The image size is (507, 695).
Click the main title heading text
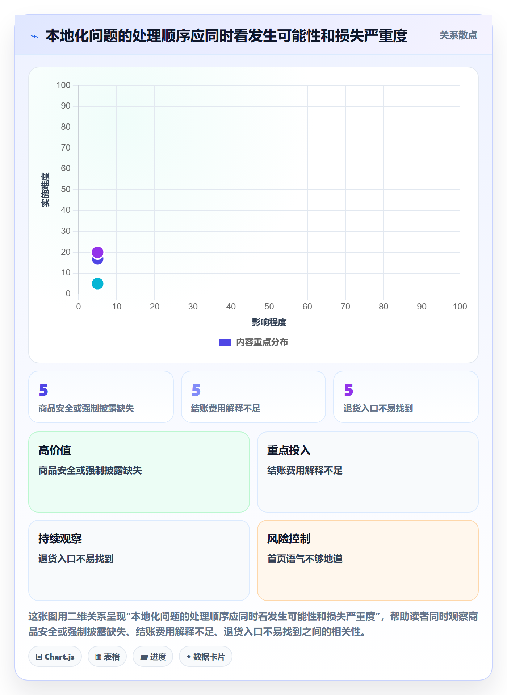226,36
